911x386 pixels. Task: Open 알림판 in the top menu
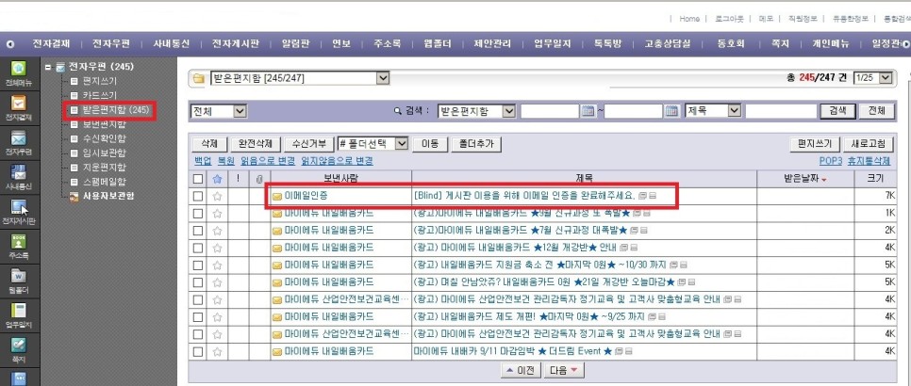coord(296,44)
